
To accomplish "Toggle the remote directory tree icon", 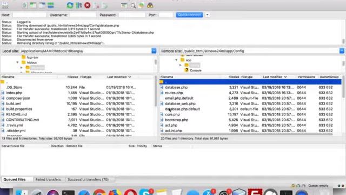I will click(x=42, y=5).
